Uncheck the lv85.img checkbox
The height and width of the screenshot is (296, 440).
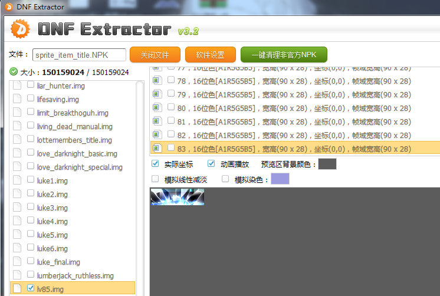point(31,288)
